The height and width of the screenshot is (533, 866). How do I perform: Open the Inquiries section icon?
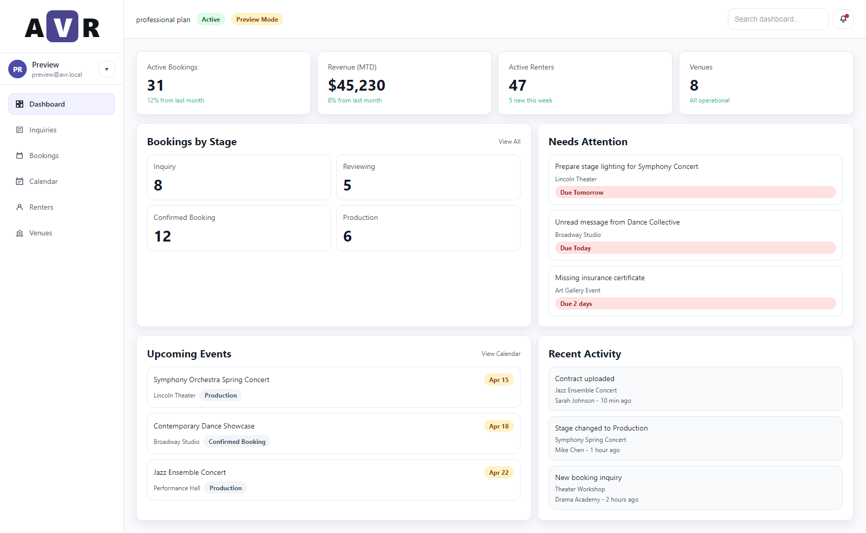[19, 129]
